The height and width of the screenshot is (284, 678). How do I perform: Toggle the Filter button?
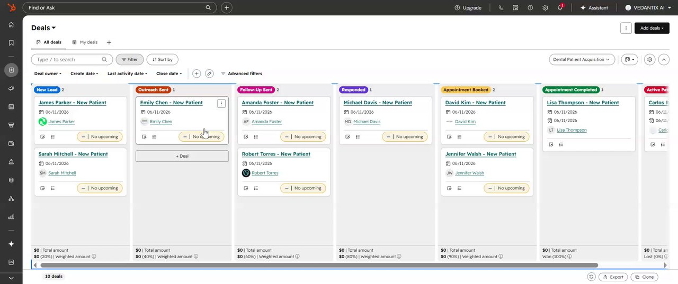click(130, 60)
